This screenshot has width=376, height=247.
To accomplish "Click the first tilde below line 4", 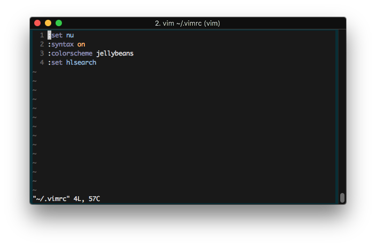I will (35, 72).
